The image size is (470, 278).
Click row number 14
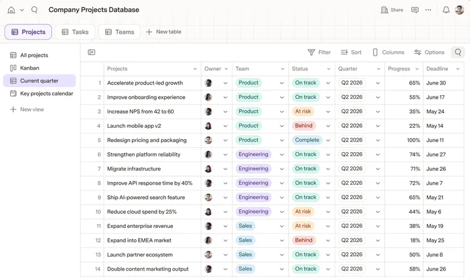(97, 269)
